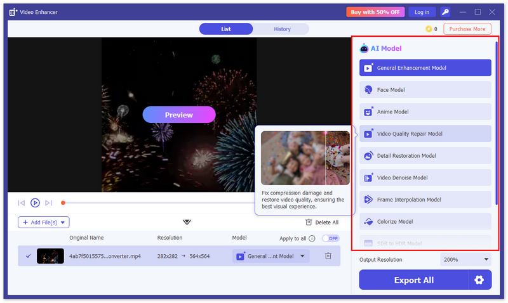Click the Delete All trash icon

[x=309, y=222]
